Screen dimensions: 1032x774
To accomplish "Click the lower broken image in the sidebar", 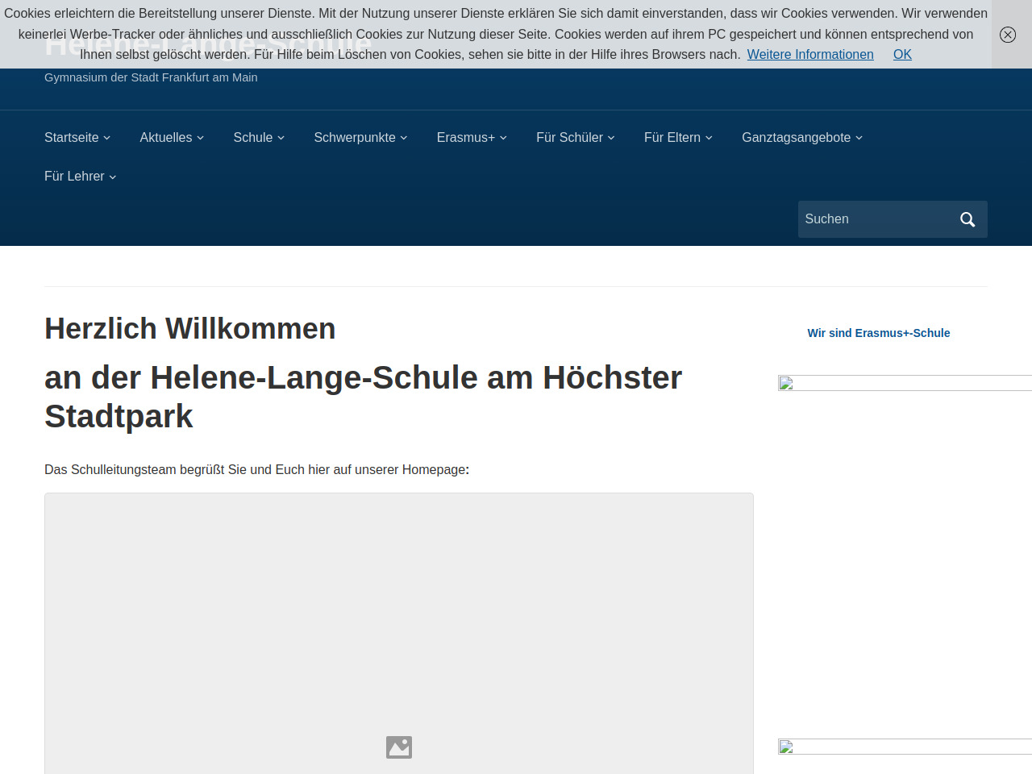I will point(786,747).
